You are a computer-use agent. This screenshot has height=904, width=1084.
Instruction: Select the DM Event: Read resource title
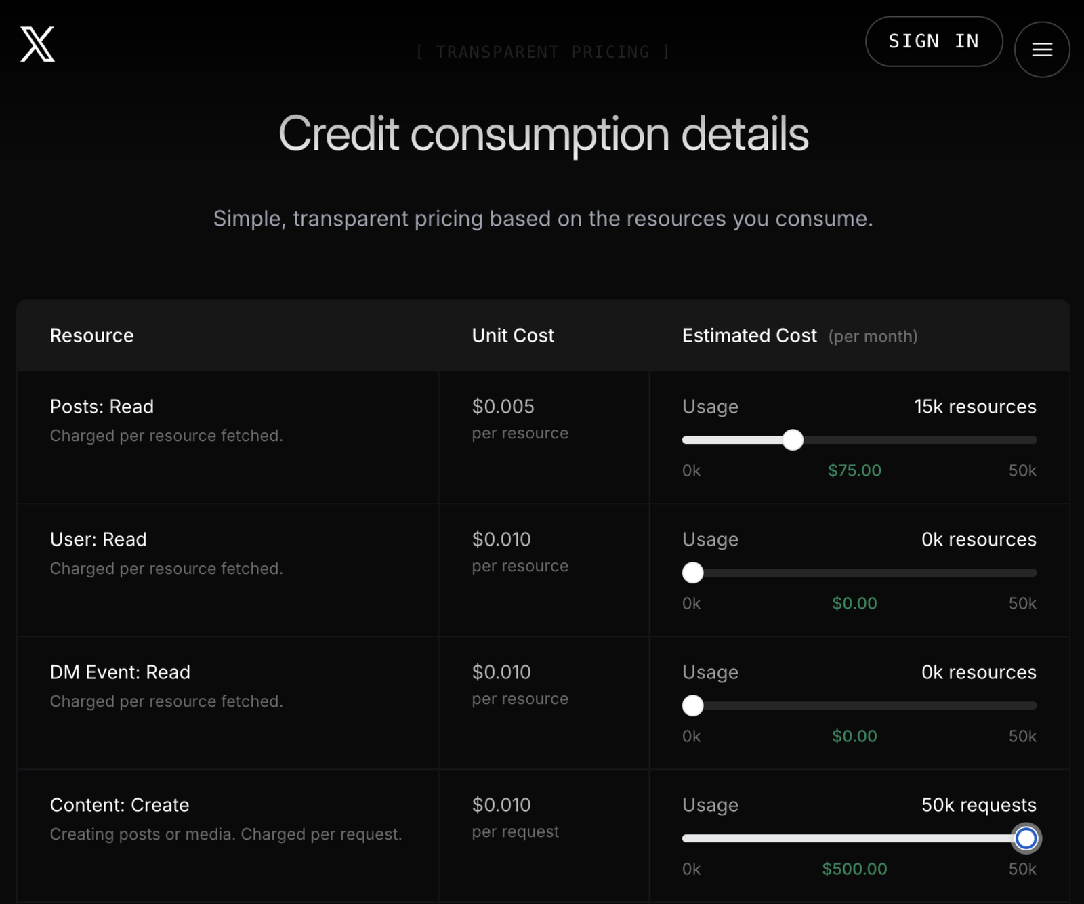[x=120, y=672]
